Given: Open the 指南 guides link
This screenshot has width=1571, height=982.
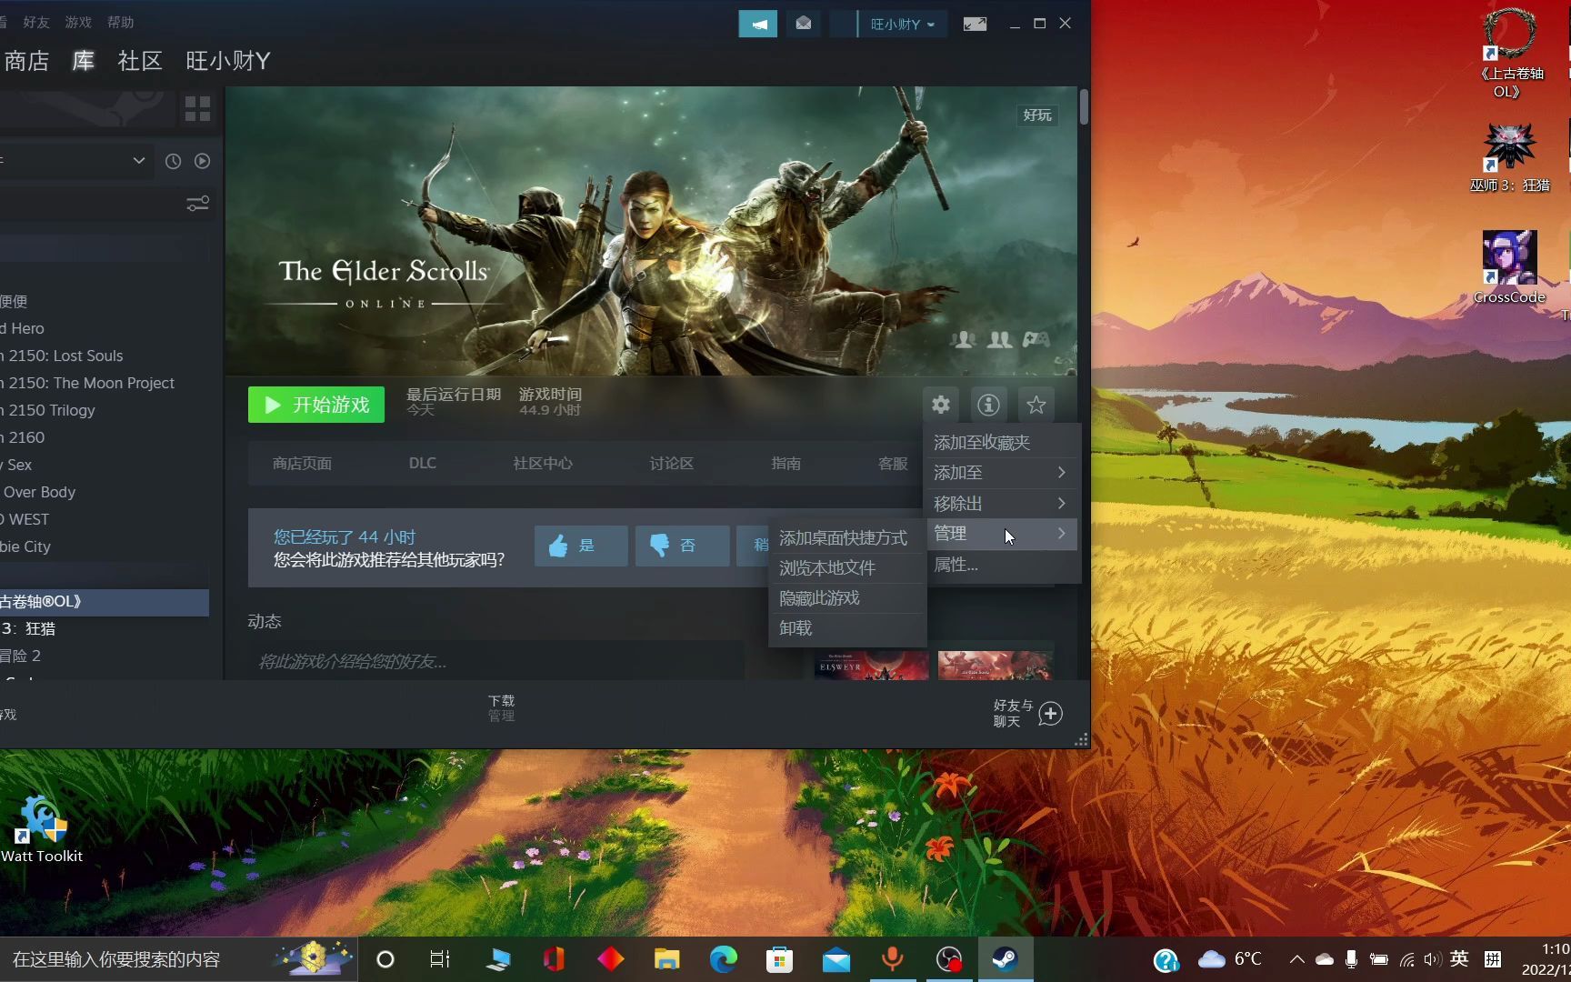Looking at the screenshot, I should click(x=786, y=464).
